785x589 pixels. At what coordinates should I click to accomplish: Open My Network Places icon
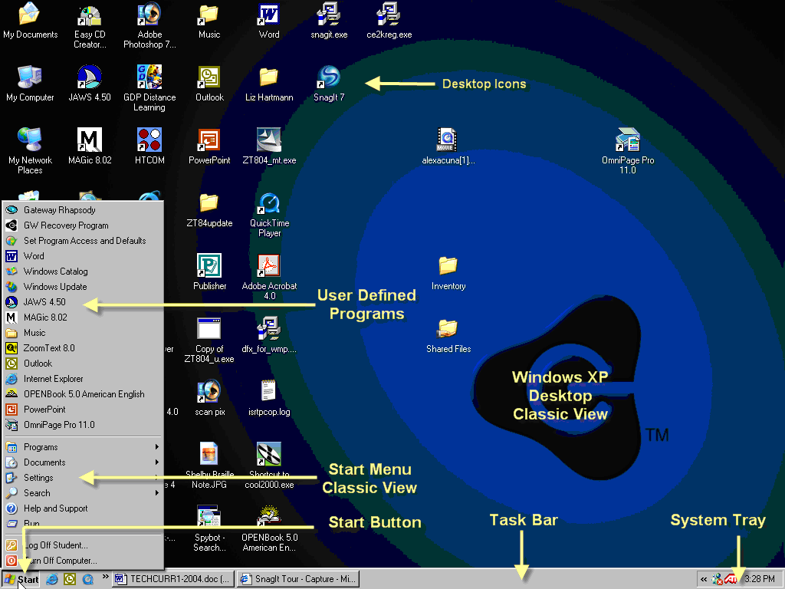click(x=30, y=151)
